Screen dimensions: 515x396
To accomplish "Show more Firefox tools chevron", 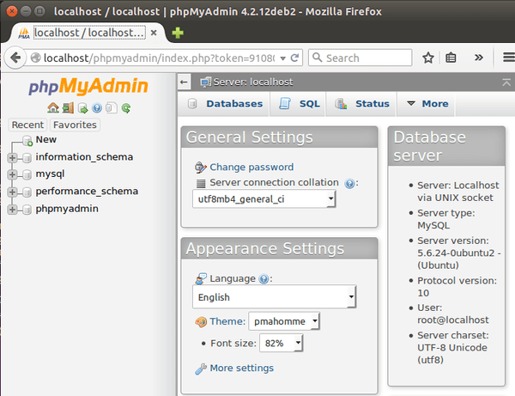I will click(479, 58).
